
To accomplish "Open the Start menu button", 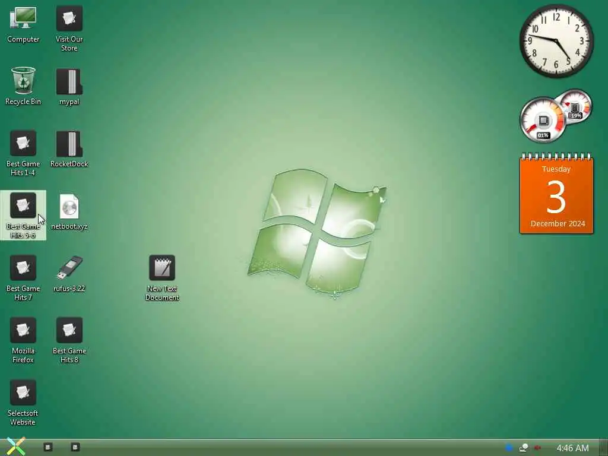I will coord(16,446).
